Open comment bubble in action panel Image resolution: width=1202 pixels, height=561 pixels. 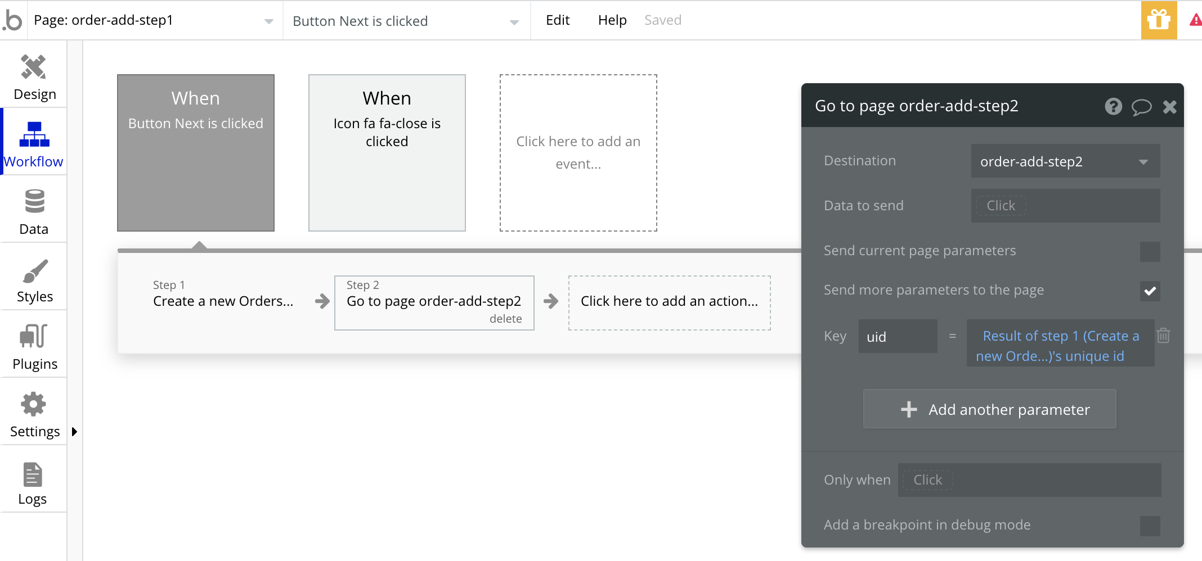coord(1141,106)
